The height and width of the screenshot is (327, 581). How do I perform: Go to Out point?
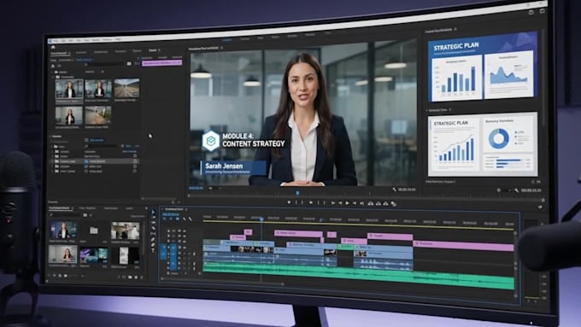pos(361,203)
